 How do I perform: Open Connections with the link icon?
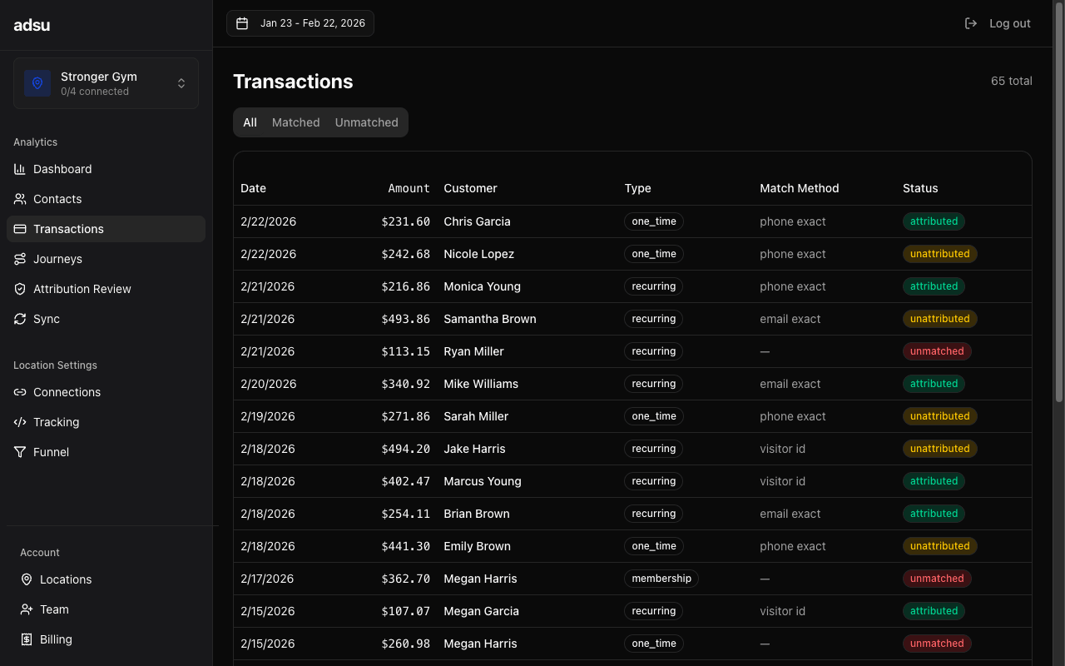coord(20,392)
